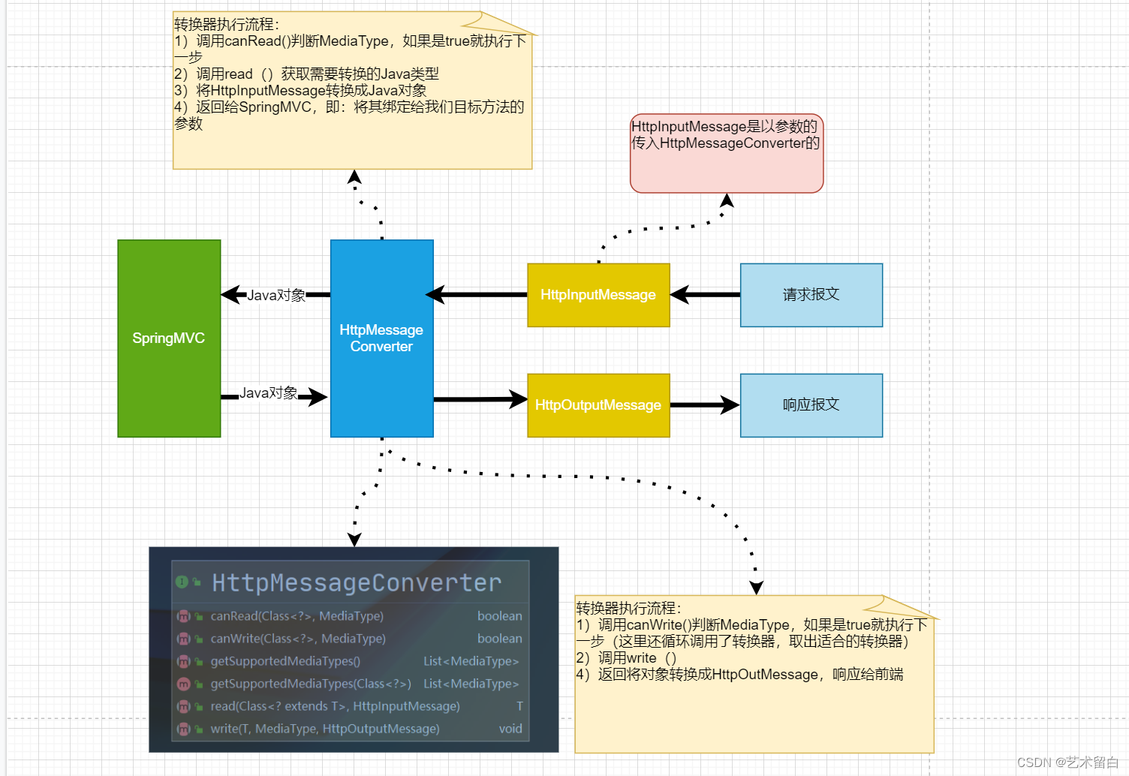The width and height of the screenshot is (1129, 776).
Task: Click line 返回将对象转换成HttpOutMessage，响应给前端
Action: coord(739,675)
